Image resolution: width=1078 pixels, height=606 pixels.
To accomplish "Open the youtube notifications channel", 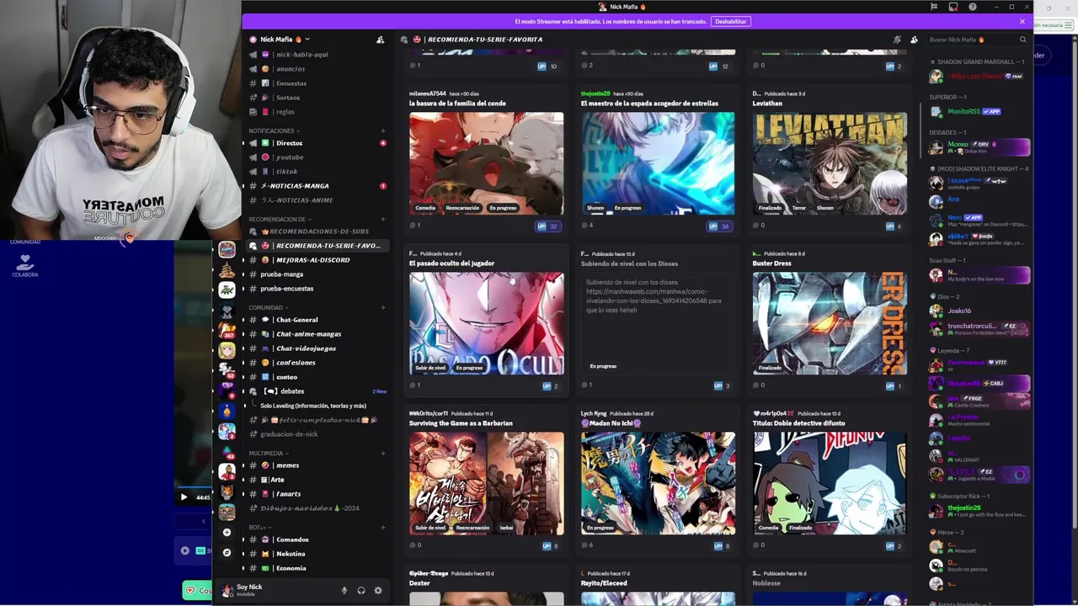I will pyautogui.click(x=316, y=157).
